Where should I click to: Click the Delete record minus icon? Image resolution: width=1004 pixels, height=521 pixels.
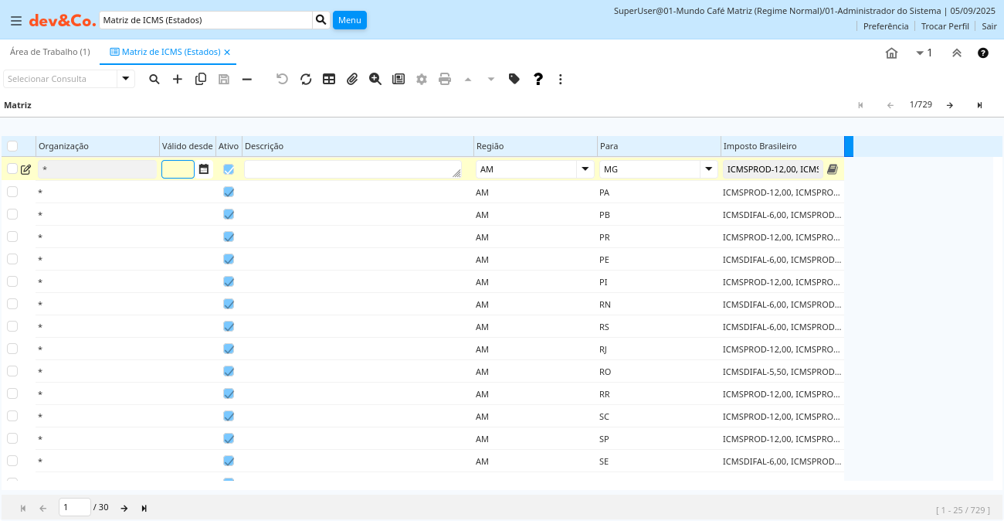pos(247,79)
